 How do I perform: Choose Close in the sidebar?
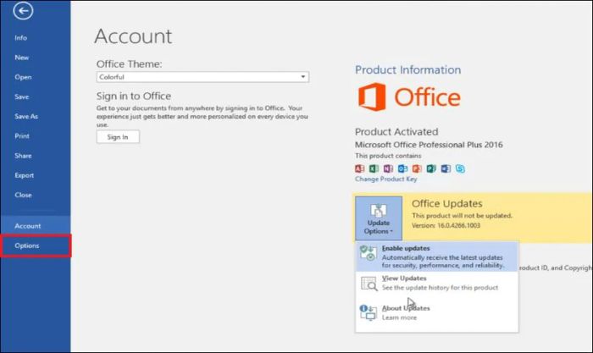point(23,195)
